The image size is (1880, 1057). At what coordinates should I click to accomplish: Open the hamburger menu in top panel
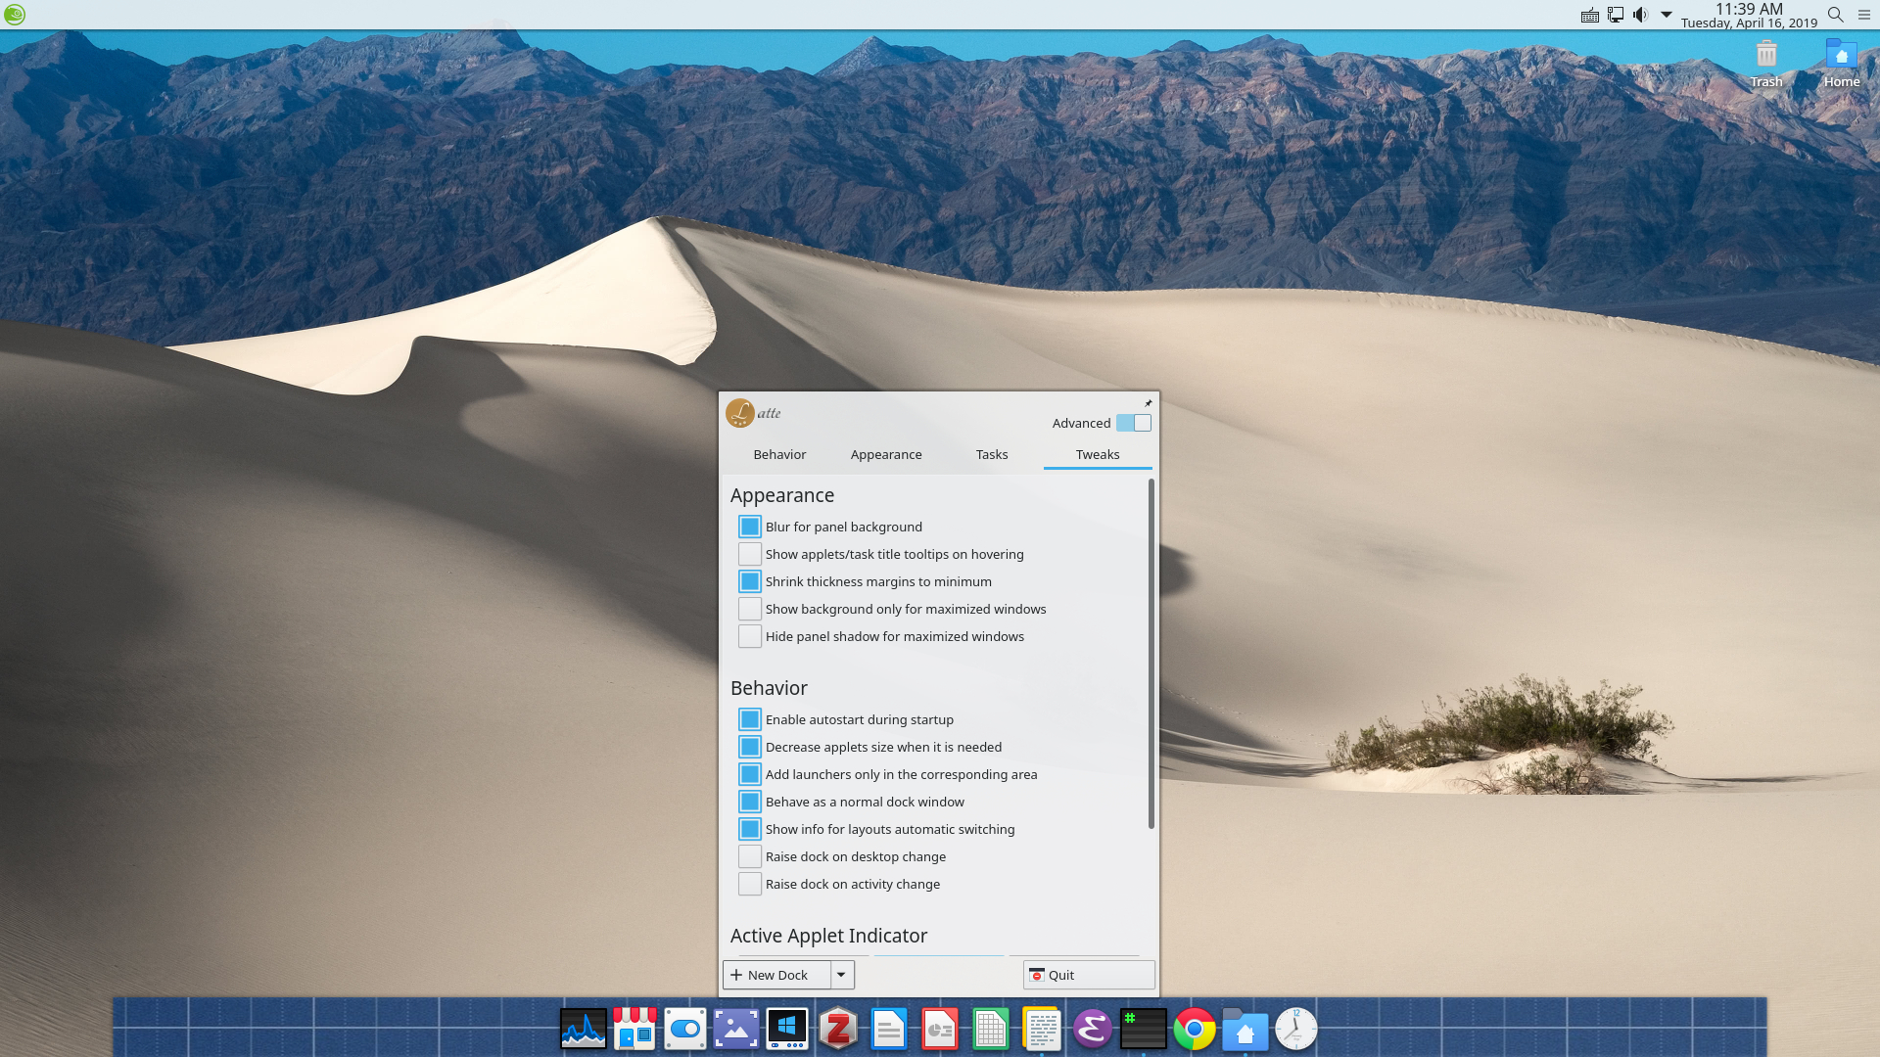tap(1864, 15)
